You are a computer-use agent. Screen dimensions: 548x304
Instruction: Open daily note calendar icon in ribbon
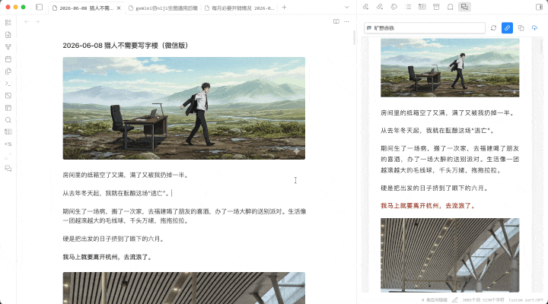click(8, 59)
